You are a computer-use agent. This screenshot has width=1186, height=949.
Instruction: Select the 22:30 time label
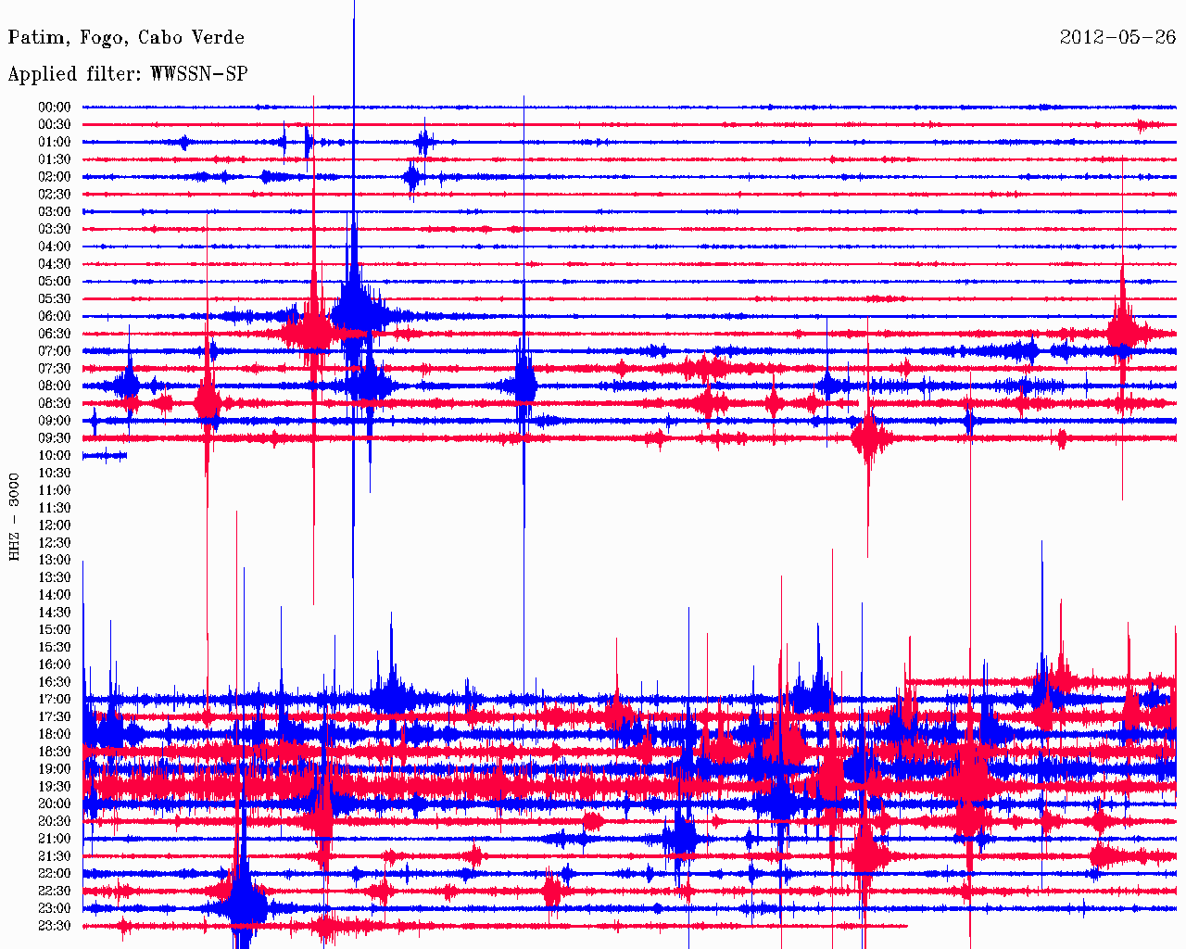pos(55,892)
